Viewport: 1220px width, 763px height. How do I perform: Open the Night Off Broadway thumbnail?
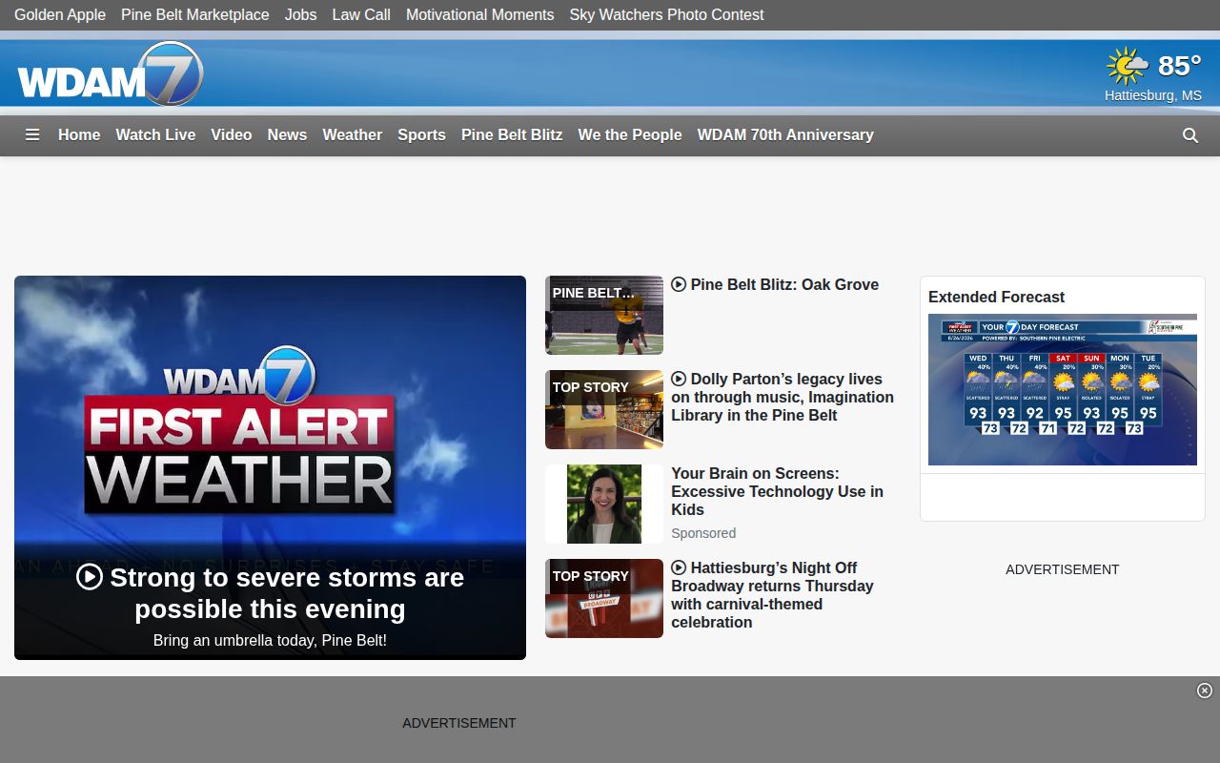point(604,598)
